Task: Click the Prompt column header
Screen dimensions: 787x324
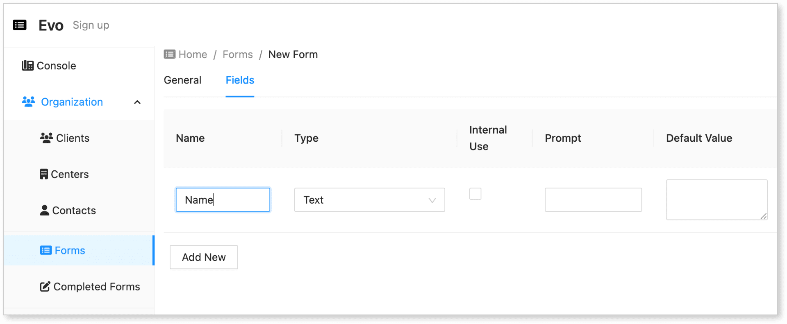Action: pos(563,138)
